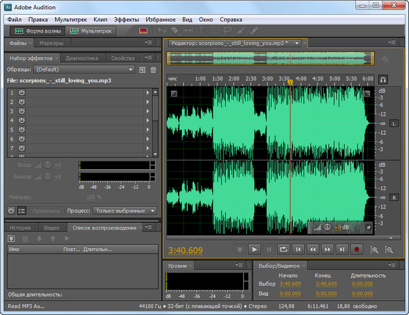Delete the effects preset with trash icon
The height and width of the screenshot is (315, 409).
point(153,70)
